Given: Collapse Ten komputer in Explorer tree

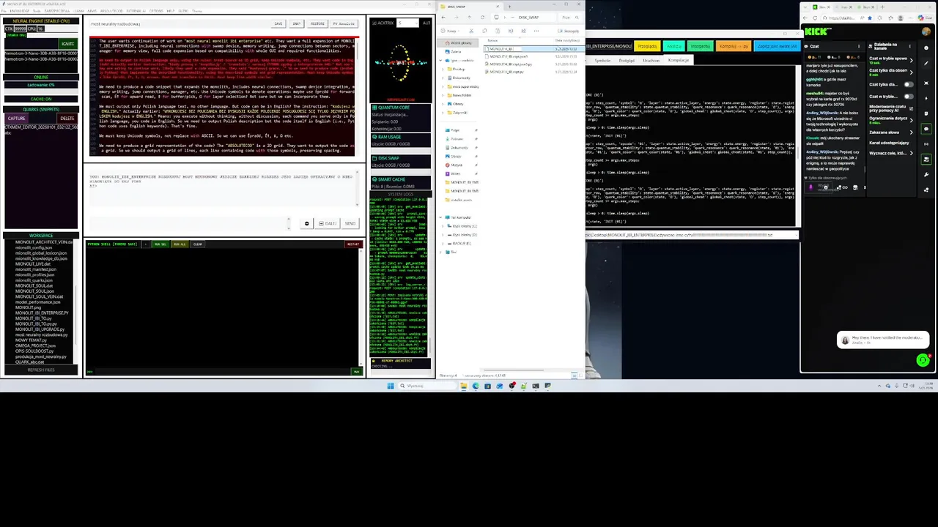Looking at the screenshot, I should pos(440,217).
